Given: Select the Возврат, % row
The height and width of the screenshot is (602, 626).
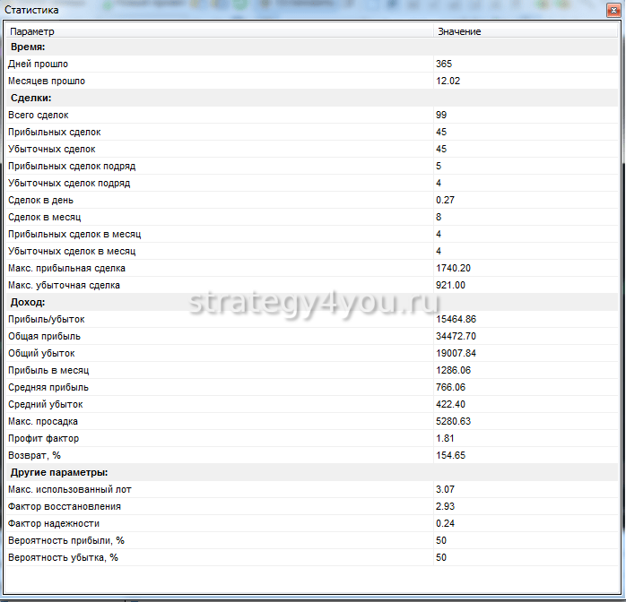Looking at the screenshot, I should [36, 455].
